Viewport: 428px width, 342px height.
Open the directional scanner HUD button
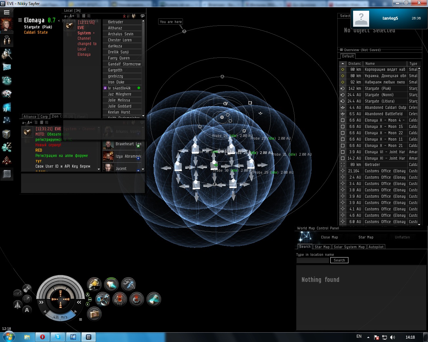[x=27, y=299]
